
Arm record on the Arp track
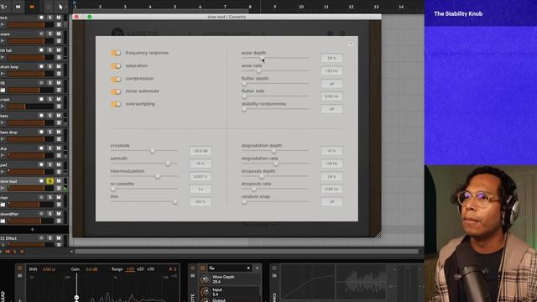(x=41, y=148)
